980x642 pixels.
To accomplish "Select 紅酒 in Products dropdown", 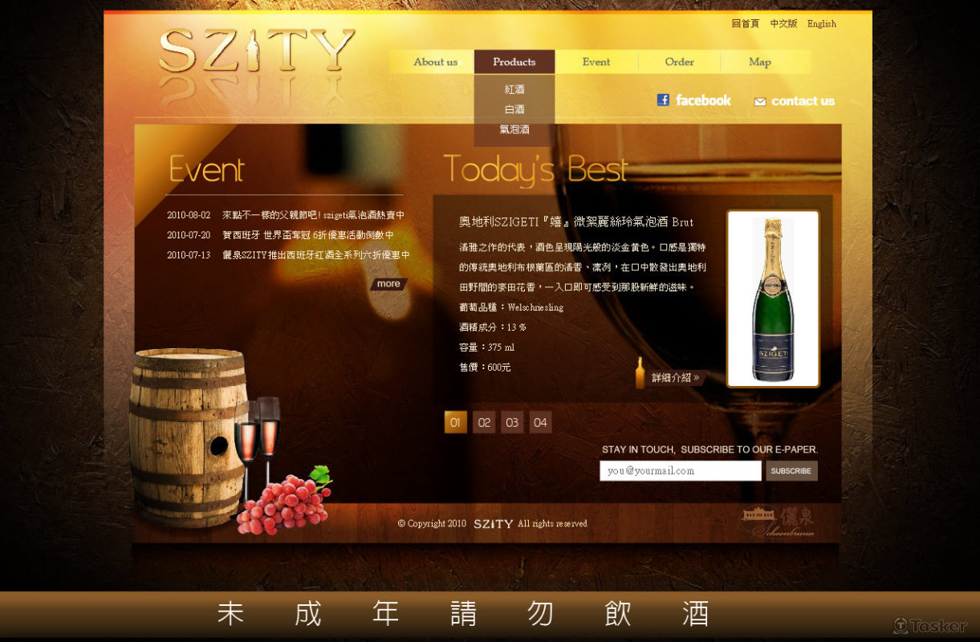I will pos(514,89).
